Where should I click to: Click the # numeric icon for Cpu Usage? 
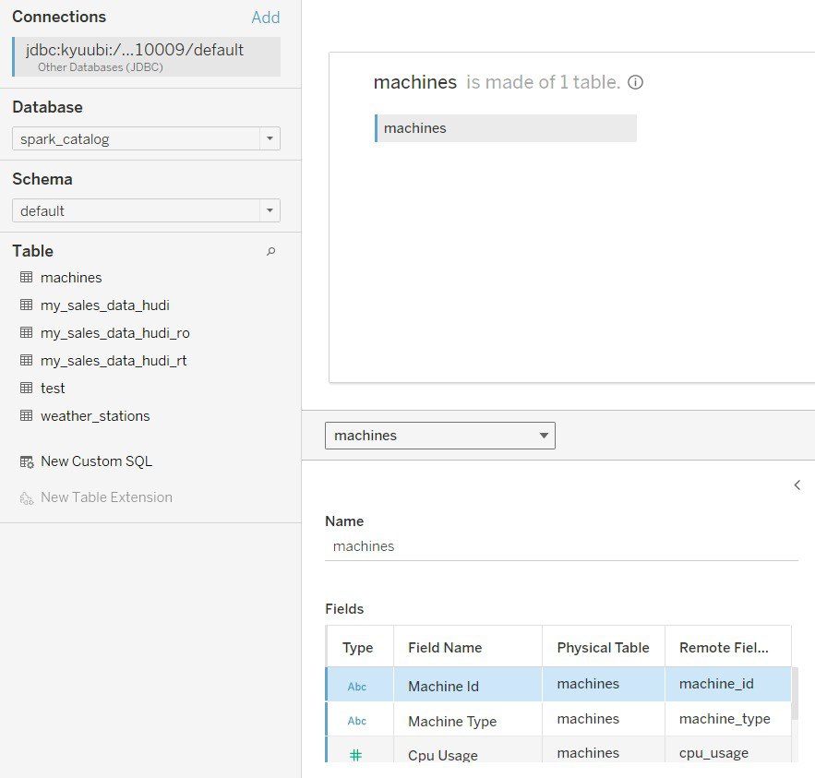[x=356, y=753]
